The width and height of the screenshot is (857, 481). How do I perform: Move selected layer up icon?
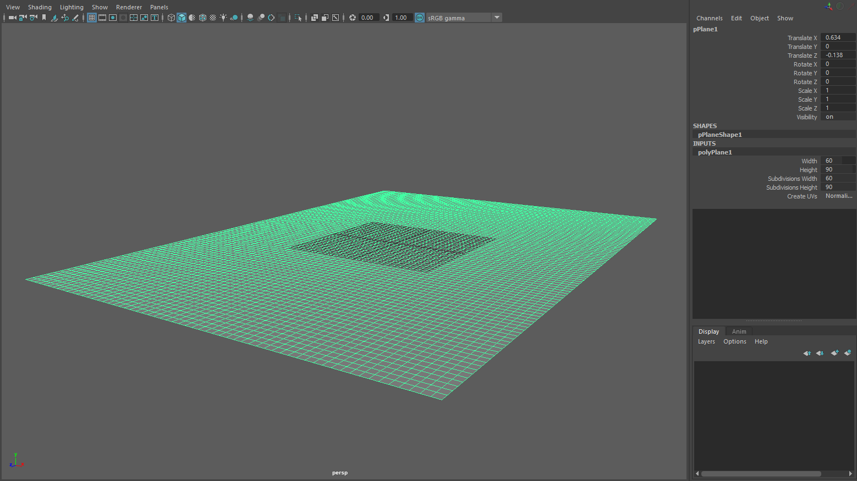tap(807, 353)
